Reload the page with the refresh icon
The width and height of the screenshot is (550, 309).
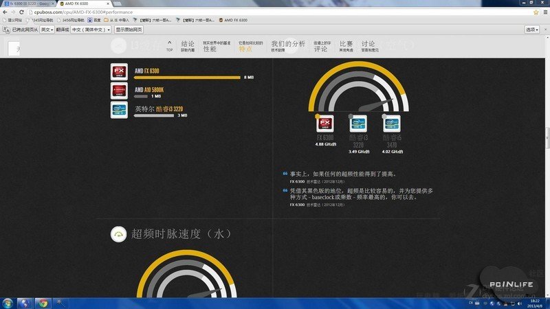21,12
